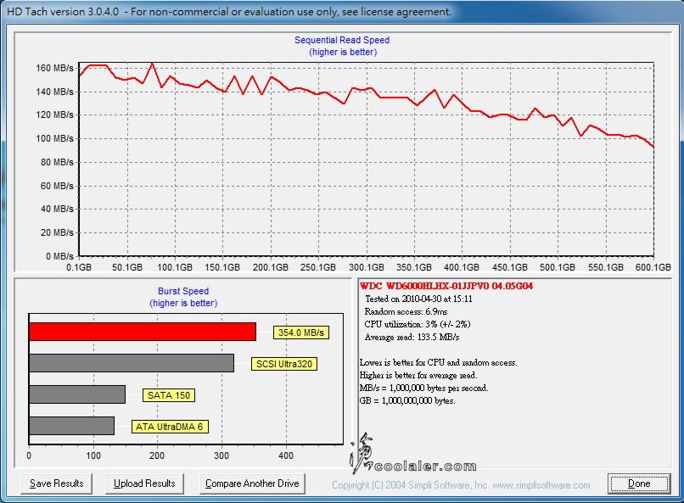The width and height of the screenshot is (684, 503).
Task: Click 'GB = 1,000,000,000 bytes' line
Action: pyautogui.click(x=407, y=400)
